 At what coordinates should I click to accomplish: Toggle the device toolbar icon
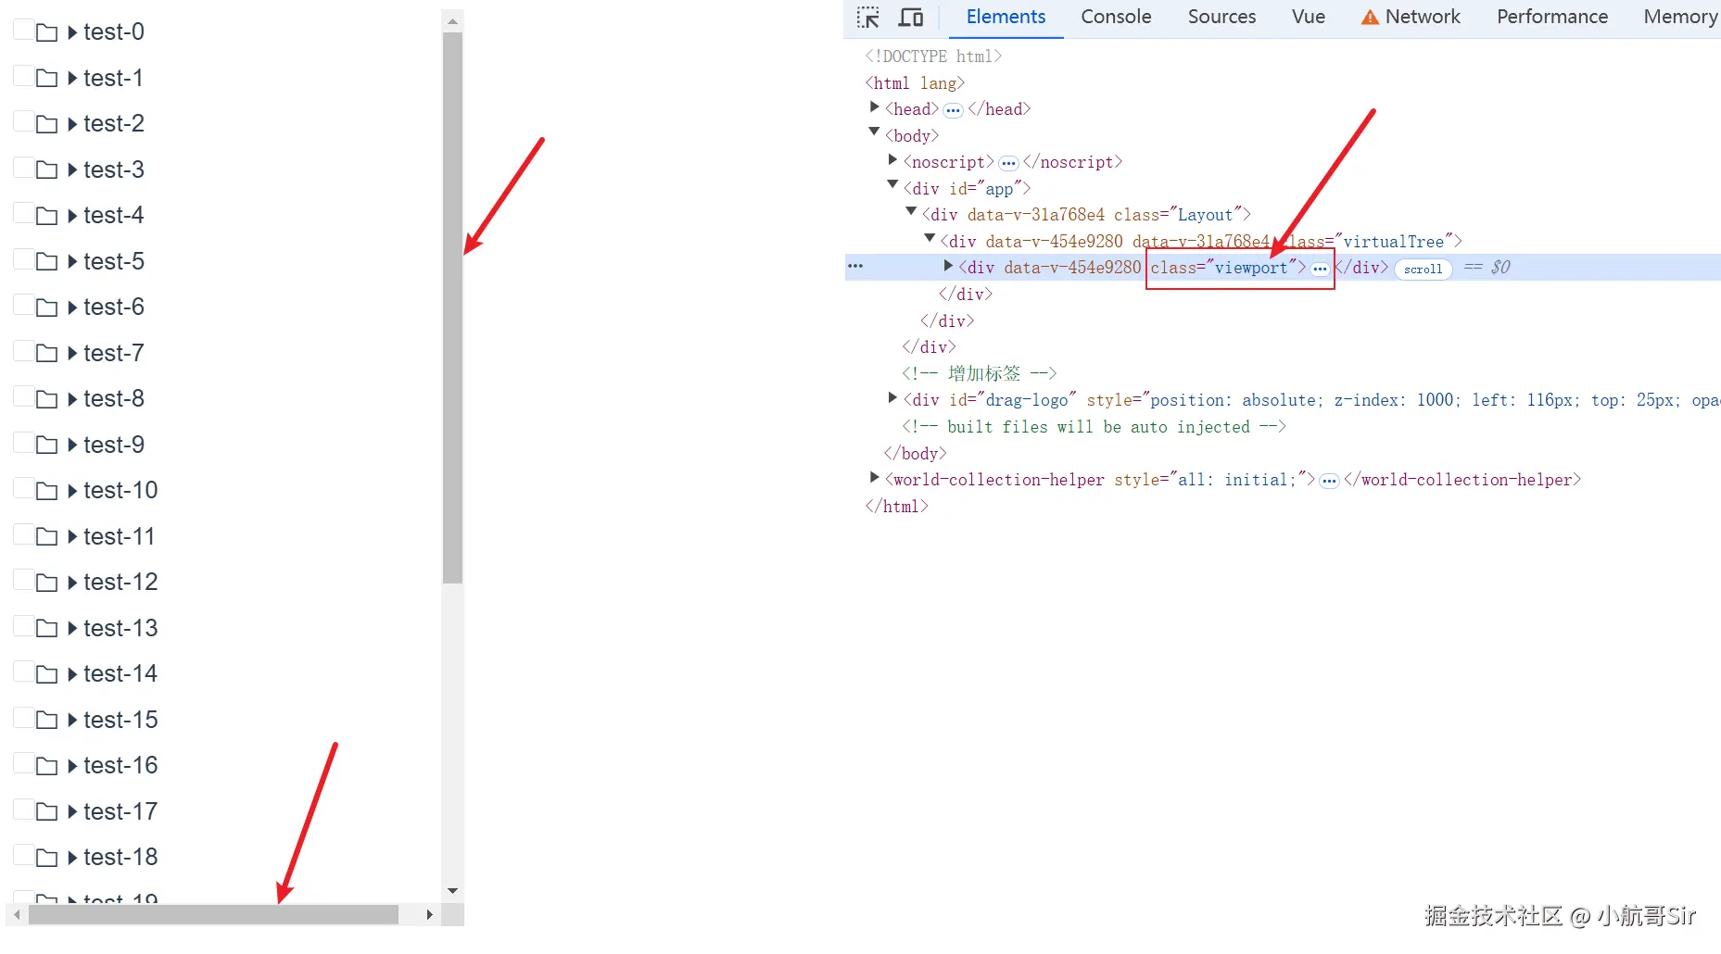(x=911, y=18)
